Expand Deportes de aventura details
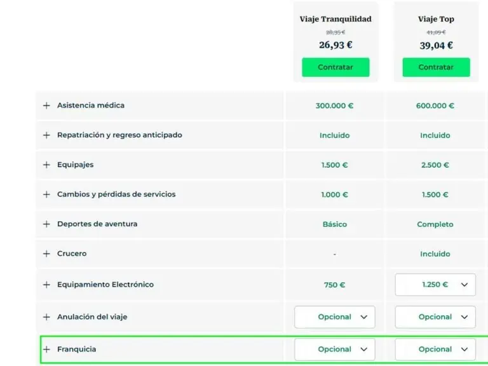This screenshot has height=366, width=488. (46, 224)
